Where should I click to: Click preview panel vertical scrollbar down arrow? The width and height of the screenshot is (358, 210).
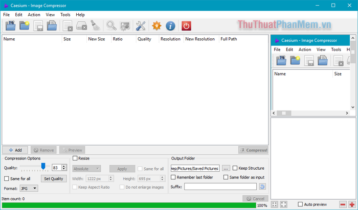point(353,107)
